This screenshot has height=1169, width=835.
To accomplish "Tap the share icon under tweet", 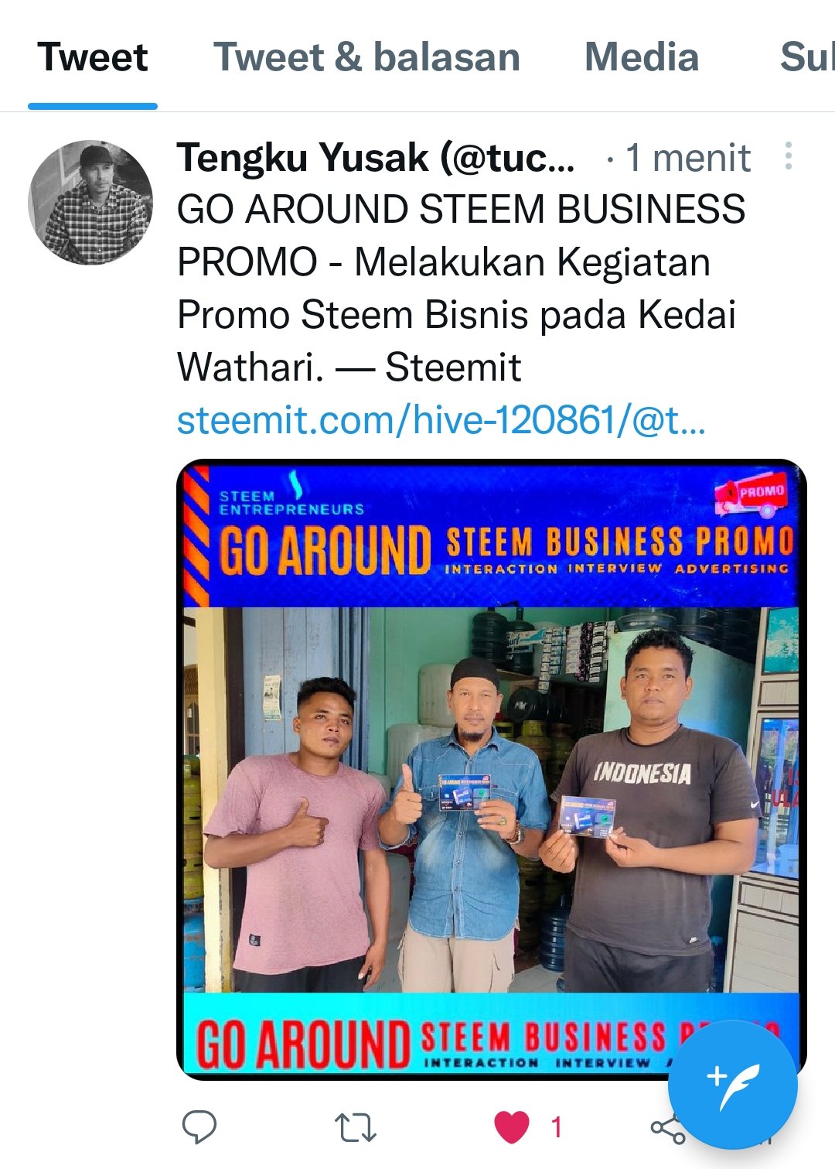I will pyautogui.click(x=668, y=1129).
